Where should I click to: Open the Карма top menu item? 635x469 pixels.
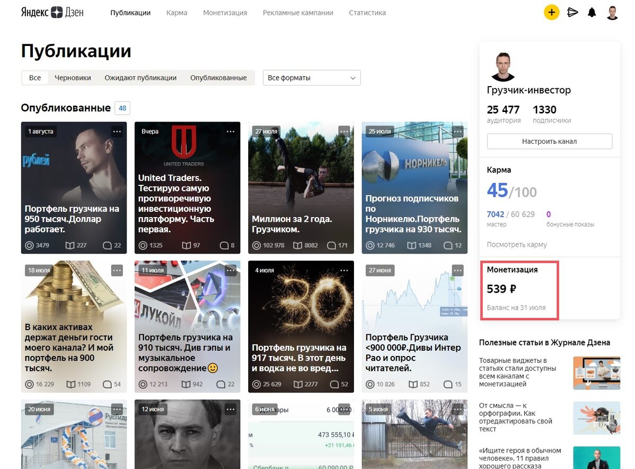[177, 13]
